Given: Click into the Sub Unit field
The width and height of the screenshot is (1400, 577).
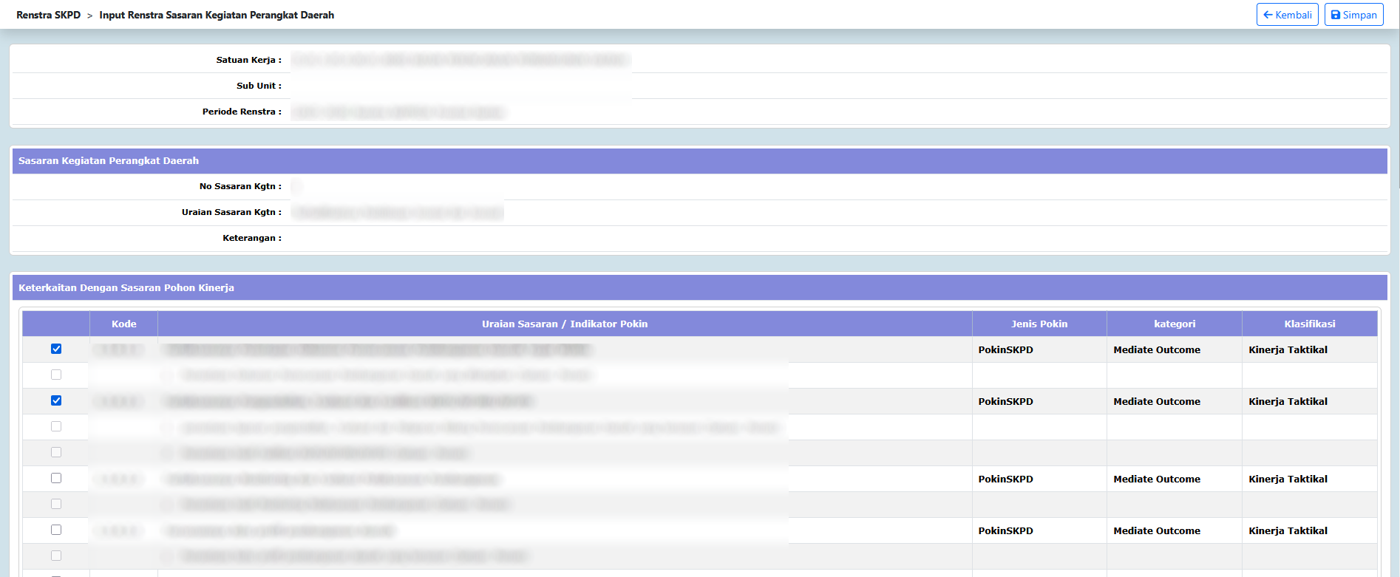Looking at the screenshot, I should (460, 86).
